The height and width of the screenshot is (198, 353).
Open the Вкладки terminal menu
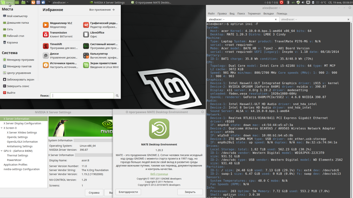pyautogui.click(x=268, y=13)
